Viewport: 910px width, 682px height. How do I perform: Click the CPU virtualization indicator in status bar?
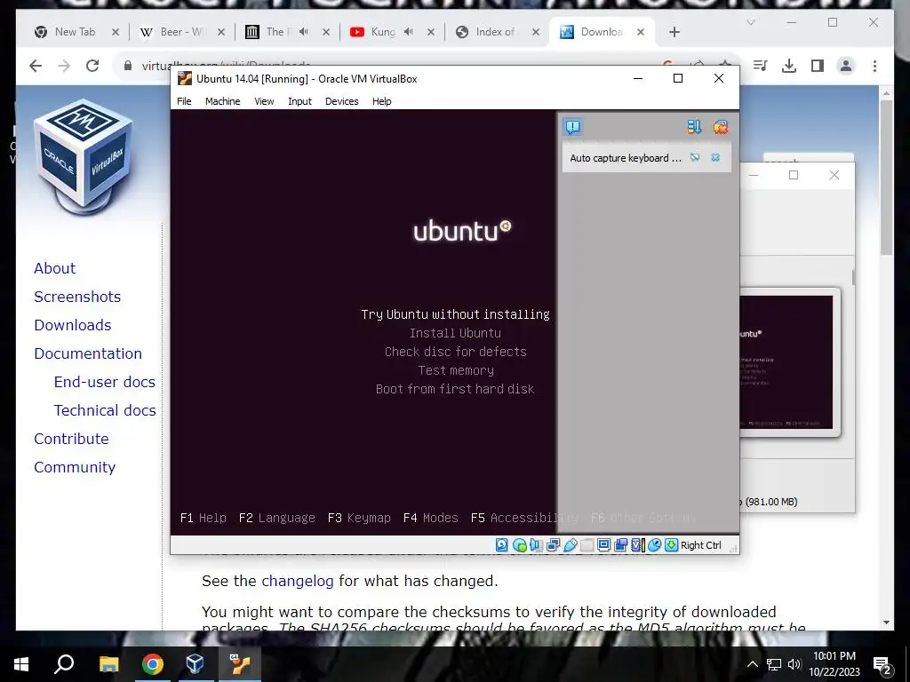tap(638, 545)
